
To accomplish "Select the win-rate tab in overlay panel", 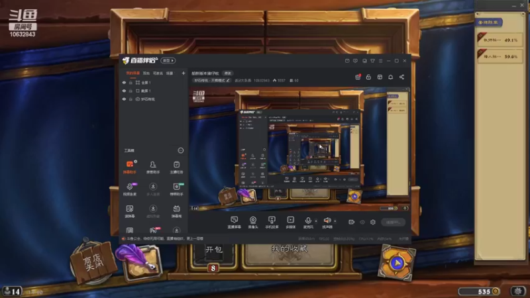I will pyautogui.click(x=490, y=23).
